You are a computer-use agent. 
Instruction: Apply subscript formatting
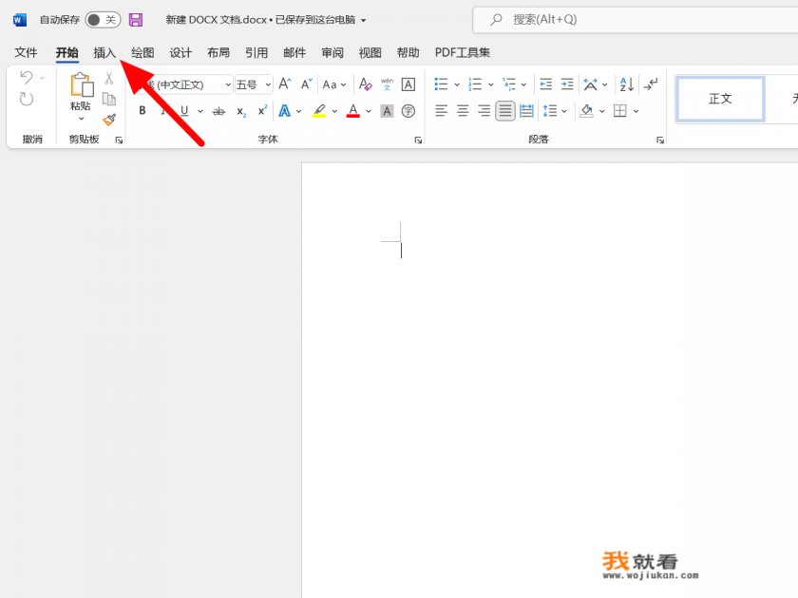click(x=241, y=110)
